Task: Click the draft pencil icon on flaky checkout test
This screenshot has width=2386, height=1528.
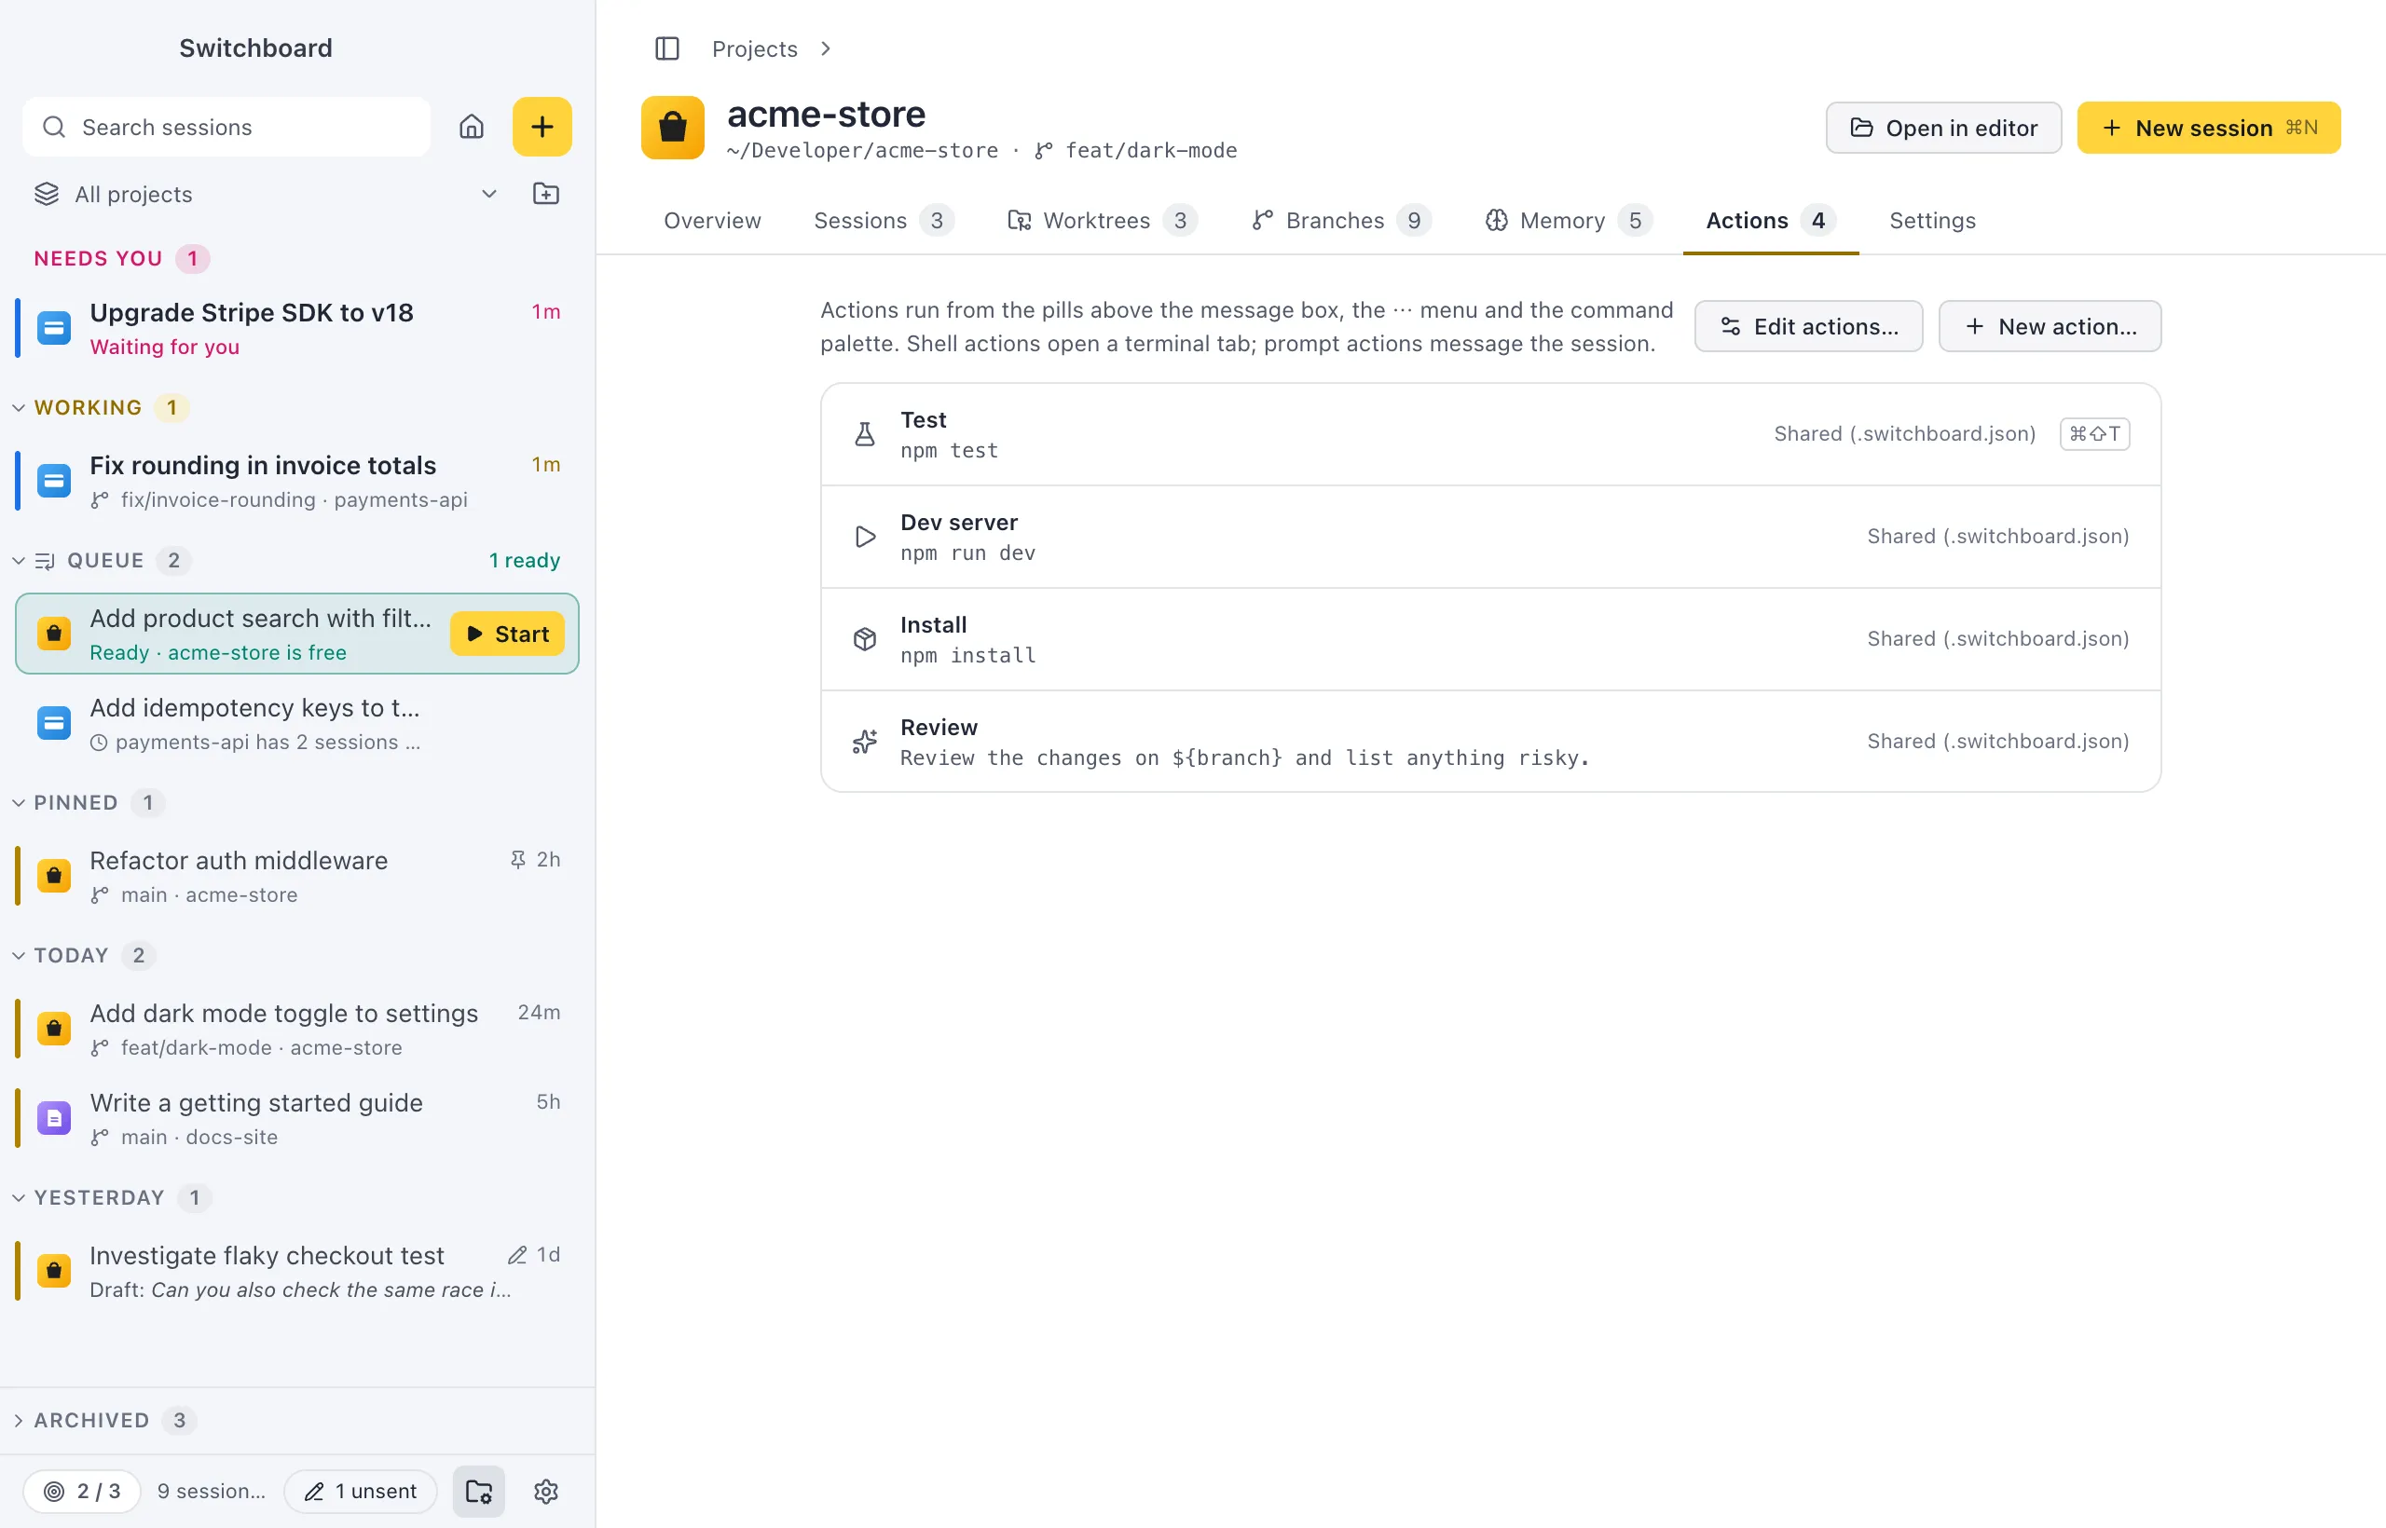Action: pos(517,1255)
